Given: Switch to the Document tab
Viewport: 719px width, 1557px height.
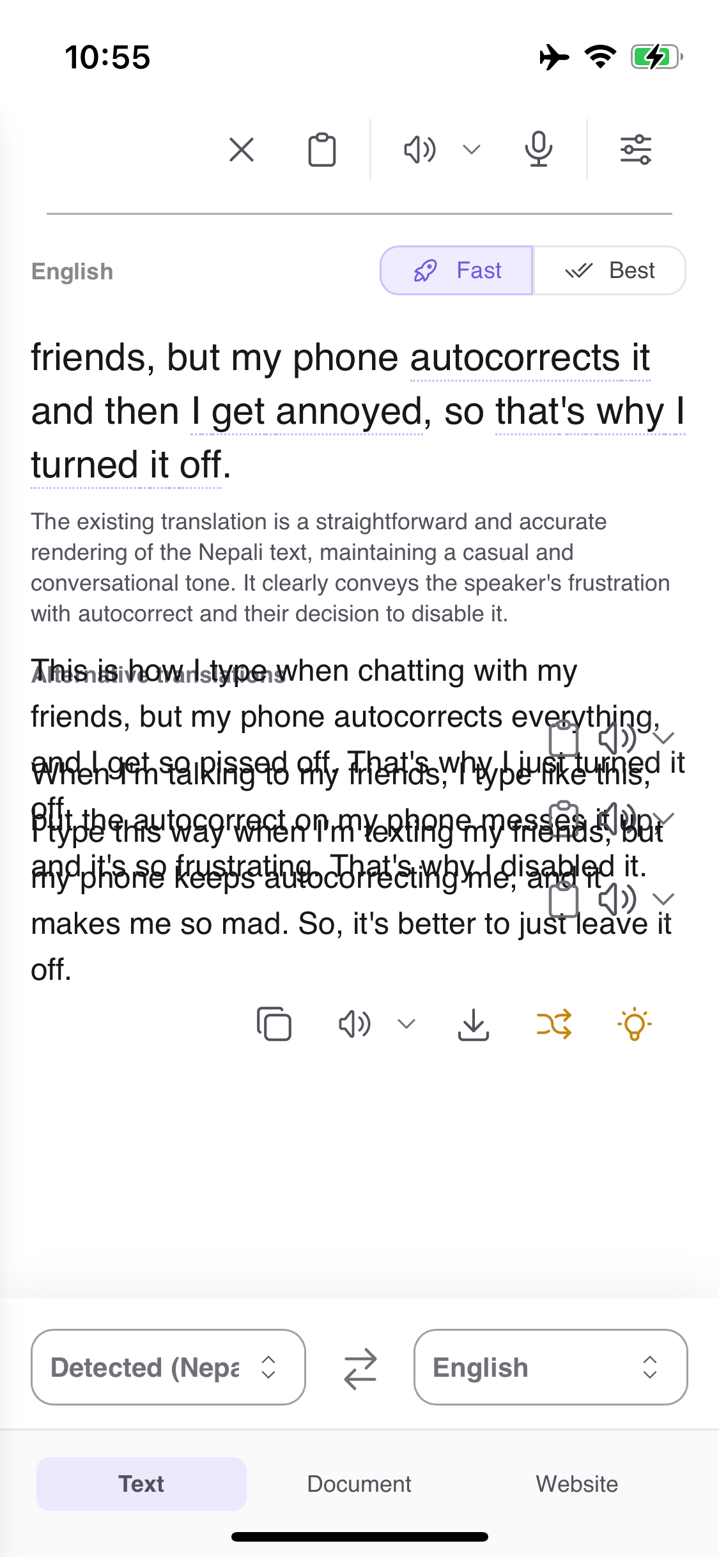Looking at the screenshot, I should pyautogui.click(x=359, y=1483).
